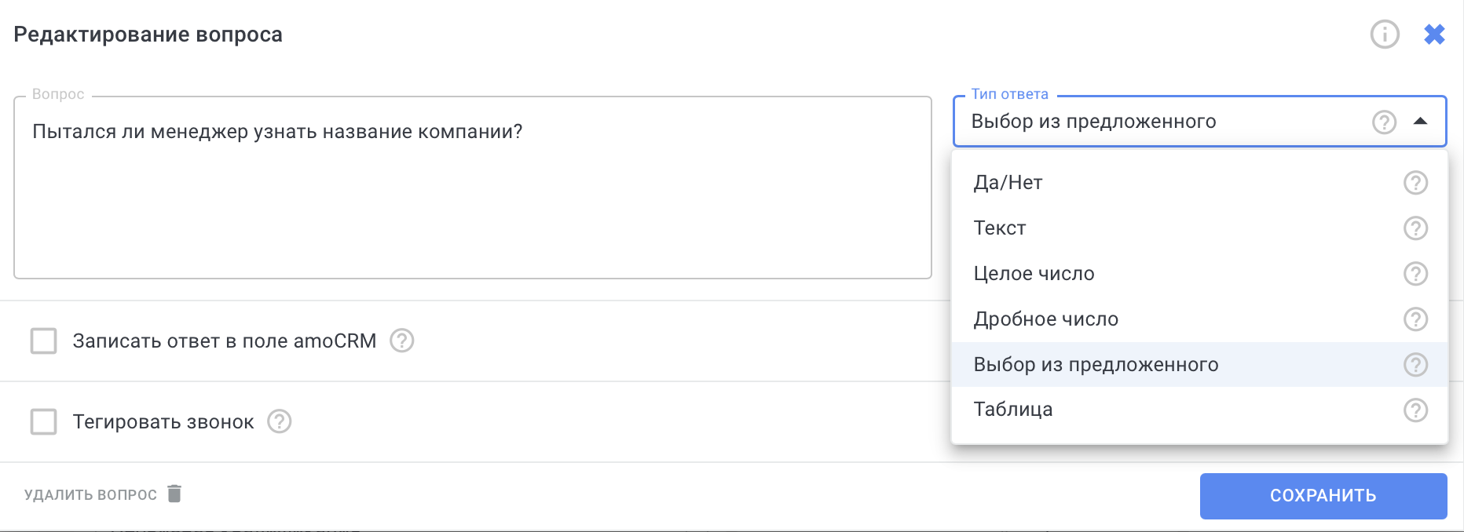
Task: Click help icon next to Тегировать звонок
Action: pyautogui.click(x=280, y=421)
